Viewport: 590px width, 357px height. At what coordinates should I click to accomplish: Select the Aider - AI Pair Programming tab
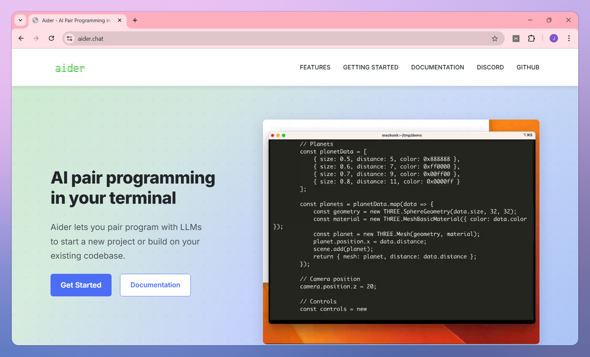[x=76, y=21]
